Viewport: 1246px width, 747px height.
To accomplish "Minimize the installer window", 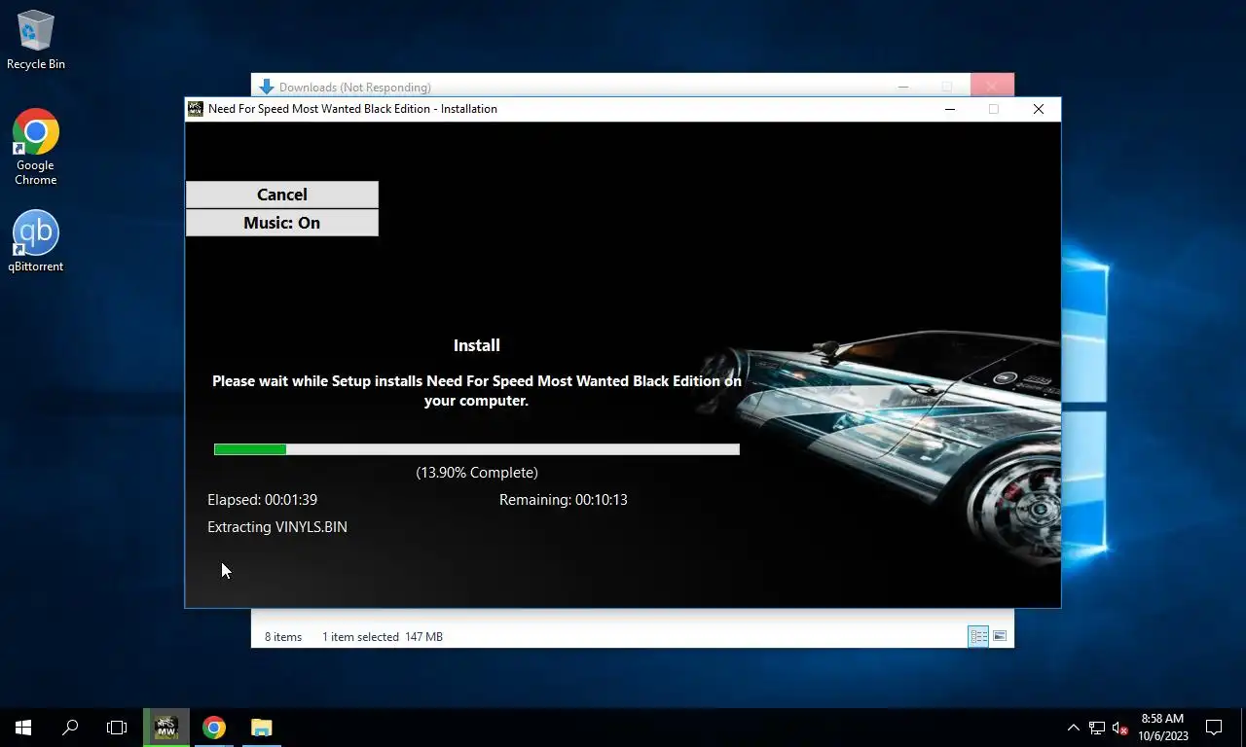I will point(950,109).
